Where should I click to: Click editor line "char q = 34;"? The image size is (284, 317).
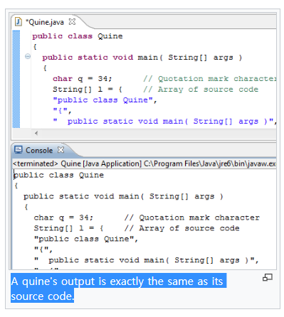pos(83,79)
